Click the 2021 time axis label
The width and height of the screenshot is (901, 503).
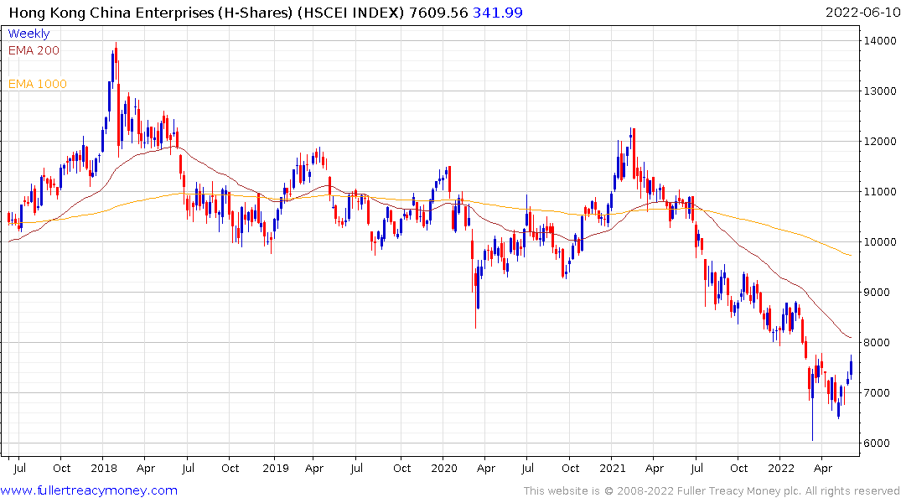click(x=613, y=468)
